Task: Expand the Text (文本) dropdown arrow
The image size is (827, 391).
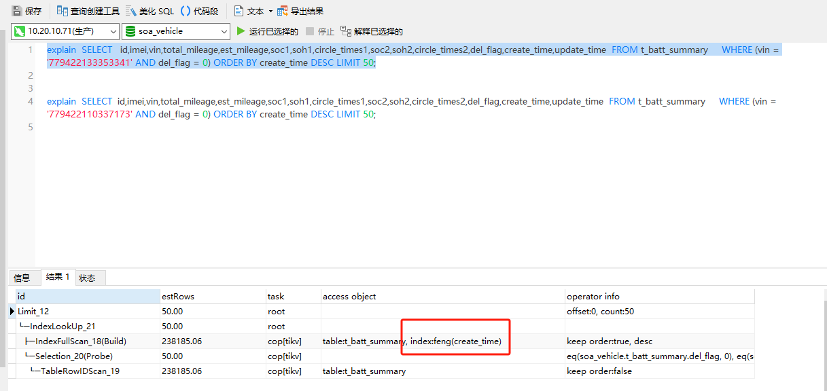Action: (x=270, y=12)
